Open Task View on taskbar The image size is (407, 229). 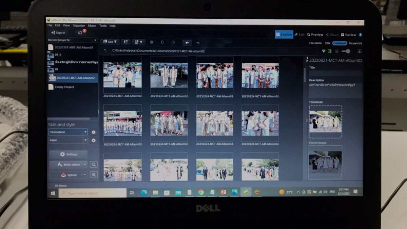(132, 192)
